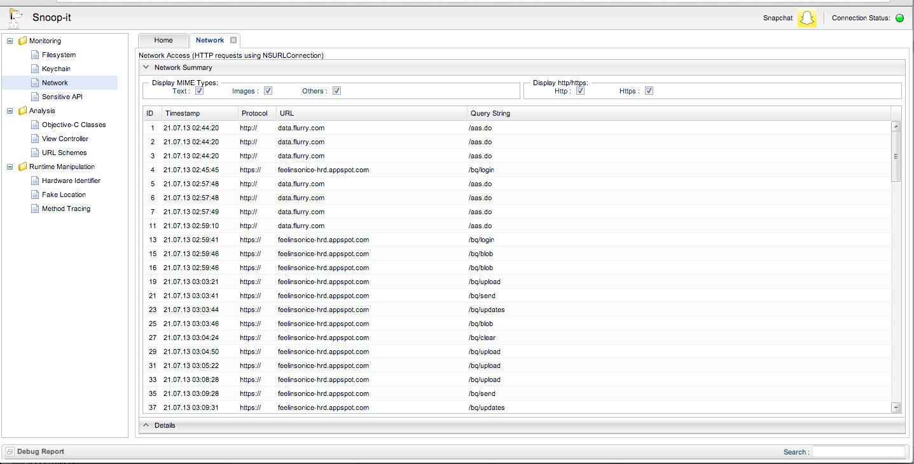Screen dimensions: 914x464
Task: Toggle the Images MIME type checkbox
Action: coord(268,91)
